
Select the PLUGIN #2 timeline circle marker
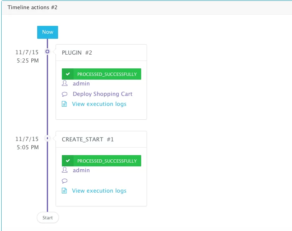coord(48,51)
